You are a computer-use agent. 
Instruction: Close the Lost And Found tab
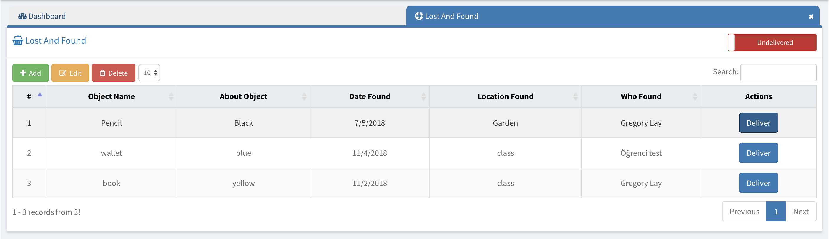tap(811, 17)
